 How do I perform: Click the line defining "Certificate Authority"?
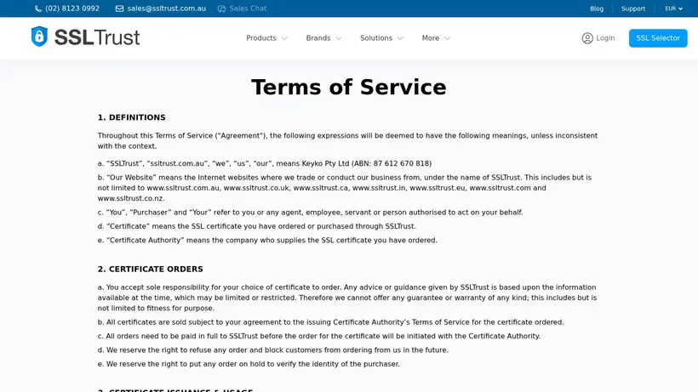pos(267,240)
